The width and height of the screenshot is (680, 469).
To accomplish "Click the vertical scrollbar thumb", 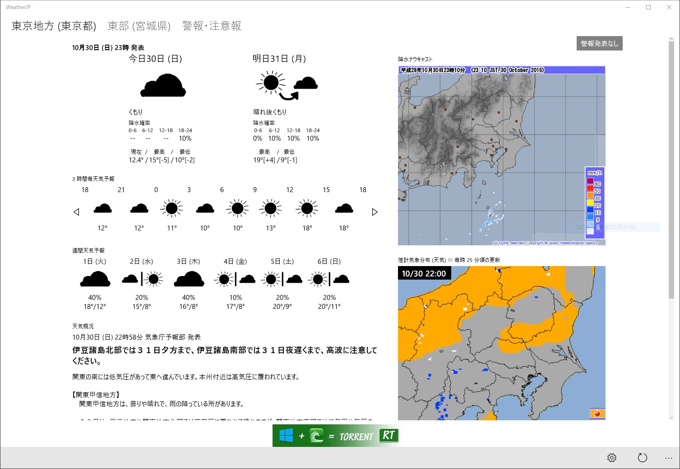I will click(x=671, y=170).
